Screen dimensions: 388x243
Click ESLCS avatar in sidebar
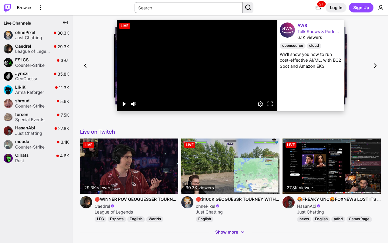click(x=8, y=63)
